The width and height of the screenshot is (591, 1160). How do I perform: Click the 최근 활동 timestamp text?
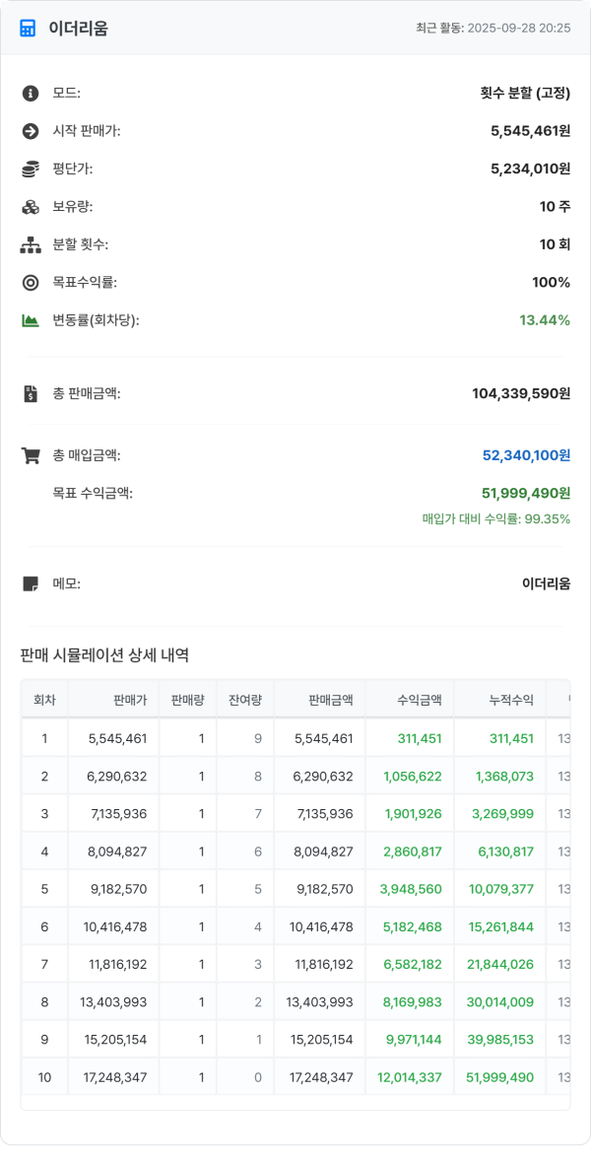coord(492,28)
